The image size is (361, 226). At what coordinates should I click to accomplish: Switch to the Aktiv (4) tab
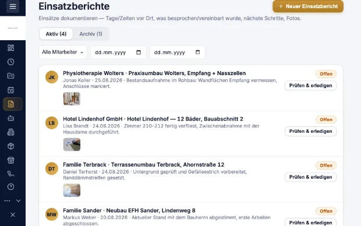[56, 34]
